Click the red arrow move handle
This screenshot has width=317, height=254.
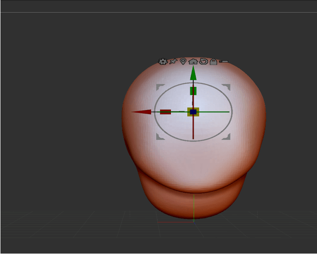[x=141, y=112]
